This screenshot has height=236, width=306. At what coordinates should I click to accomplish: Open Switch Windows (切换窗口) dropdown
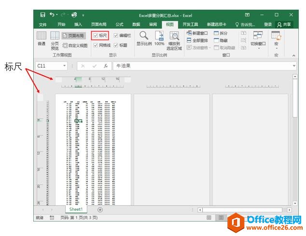pyautogui.click(x=258, y=40)
